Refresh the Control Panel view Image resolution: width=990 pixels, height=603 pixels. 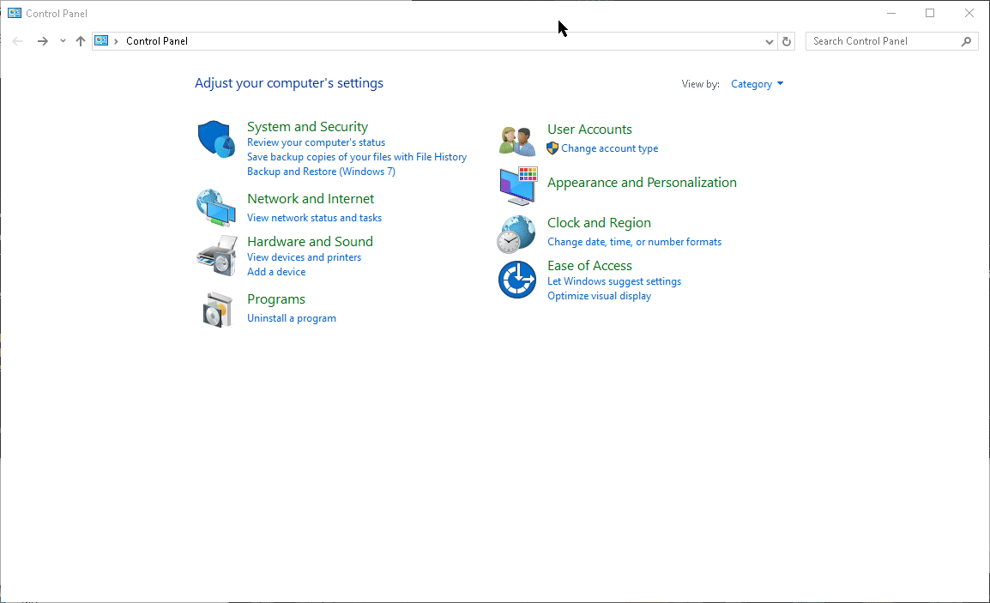787,41
